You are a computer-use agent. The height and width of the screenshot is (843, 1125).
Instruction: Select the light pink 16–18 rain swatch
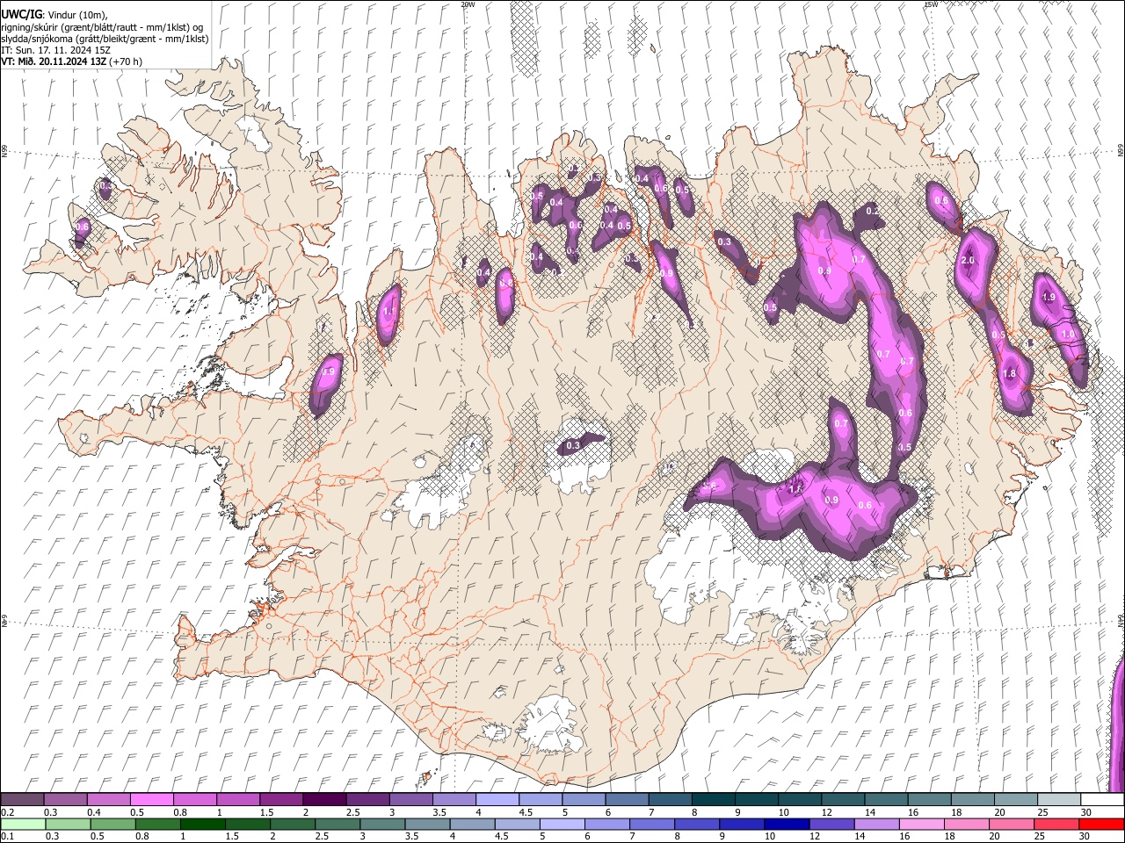pos(922,824)
